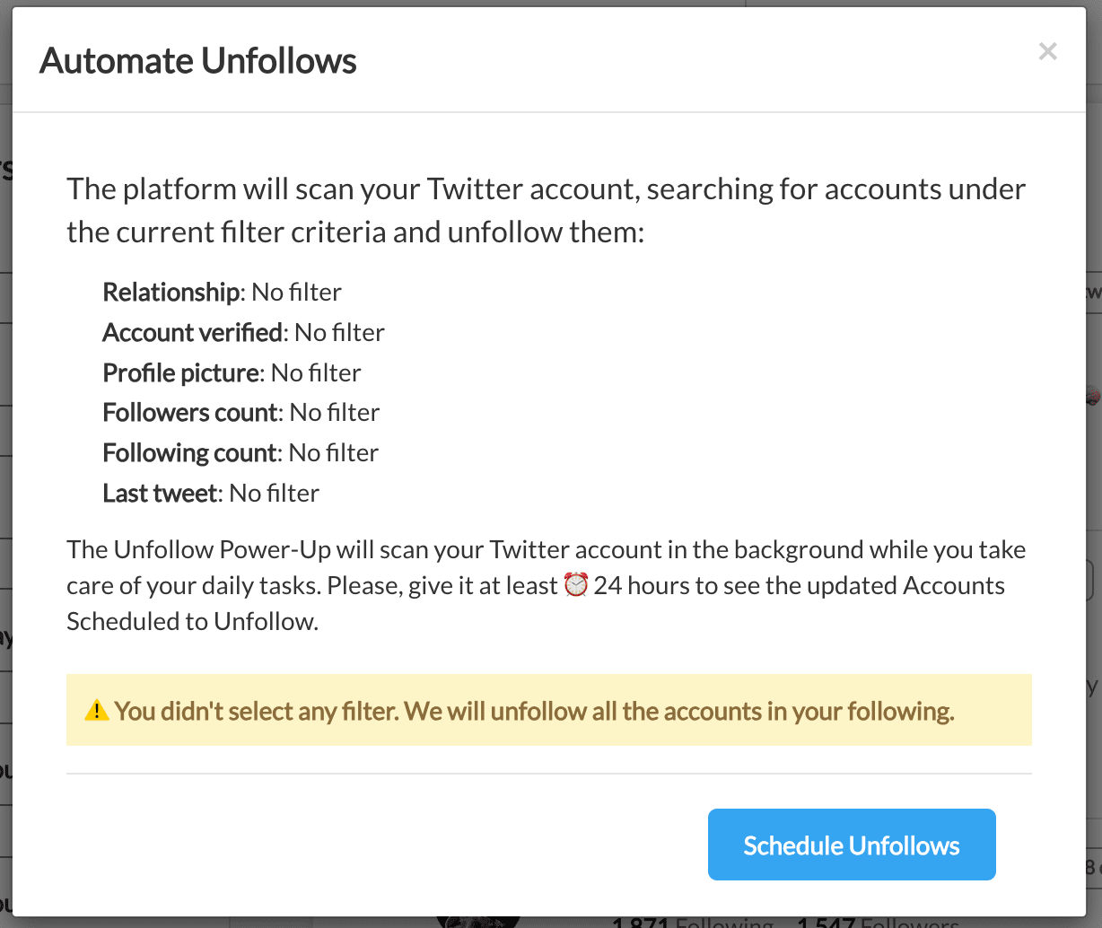Viewport: 1102px width, 928px height.
Task: Click the Last tweet filter entry
Action: (x=211, y=493)
